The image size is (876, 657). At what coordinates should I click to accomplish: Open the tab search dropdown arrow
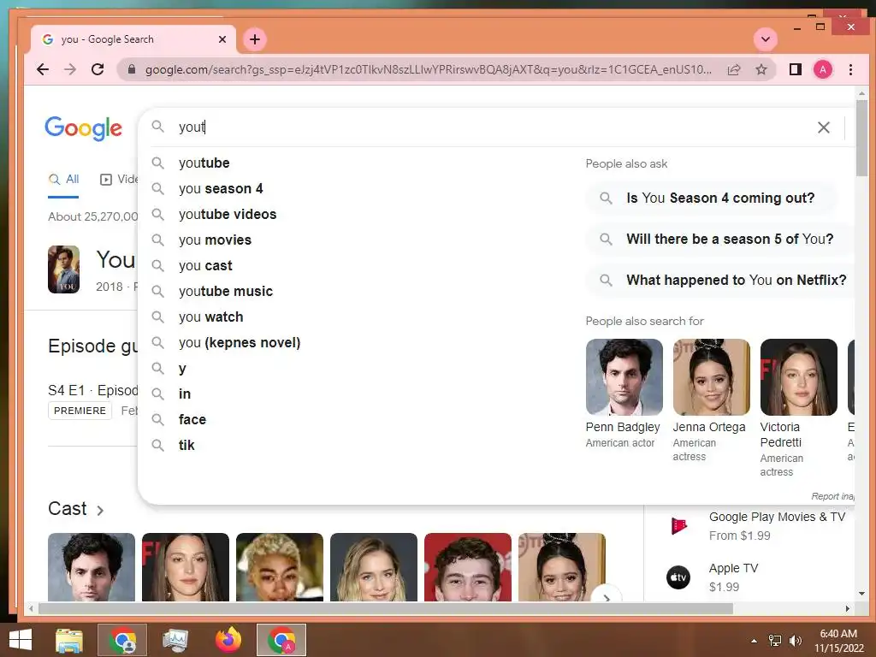click(766, 39)
